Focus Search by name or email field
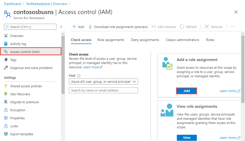This screenshot has height=141, width=245. [103, 90]
